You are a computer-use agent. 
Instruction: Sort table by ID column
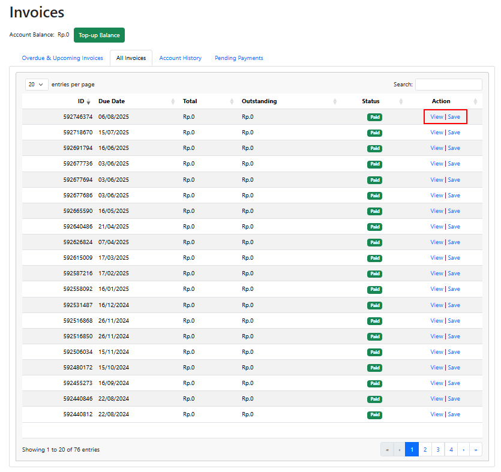click(59, 101)
